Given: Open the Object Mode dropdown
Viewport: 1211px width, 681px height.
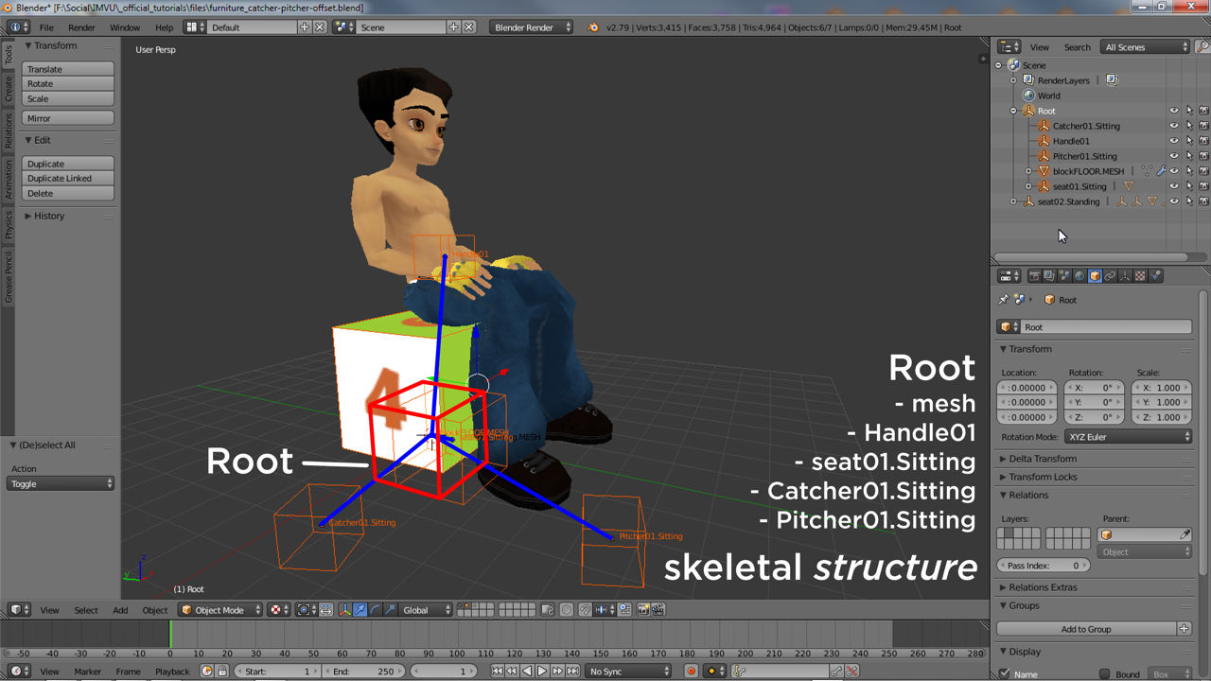Looking at the screenshot, I should (x=219, y=610).
